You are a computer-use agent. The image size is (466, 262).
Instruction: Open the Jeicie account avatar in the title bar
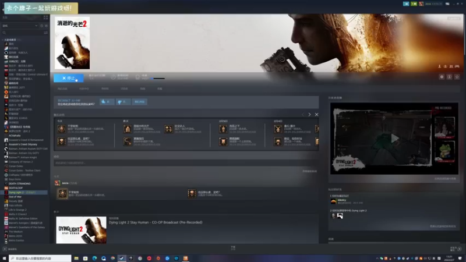tap(421, 4)
